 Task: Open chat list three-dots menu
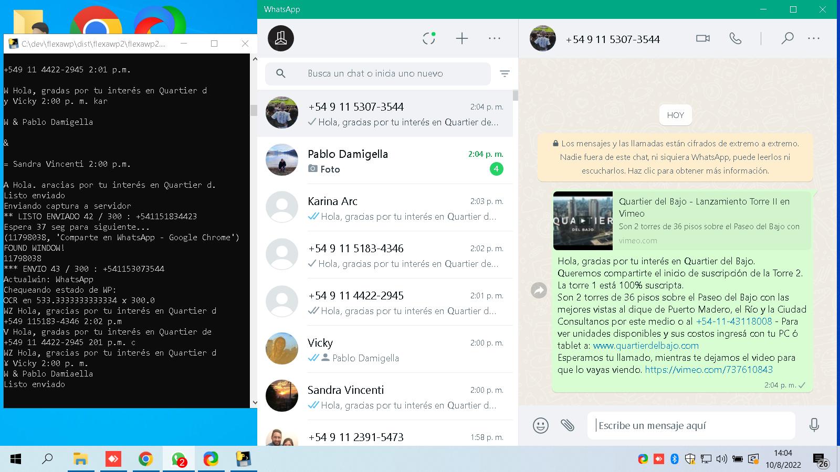tap(495, 38)
